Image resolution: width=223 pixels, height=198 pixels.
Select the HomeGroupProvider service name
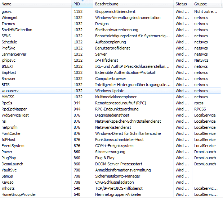[x=19, y=194]
